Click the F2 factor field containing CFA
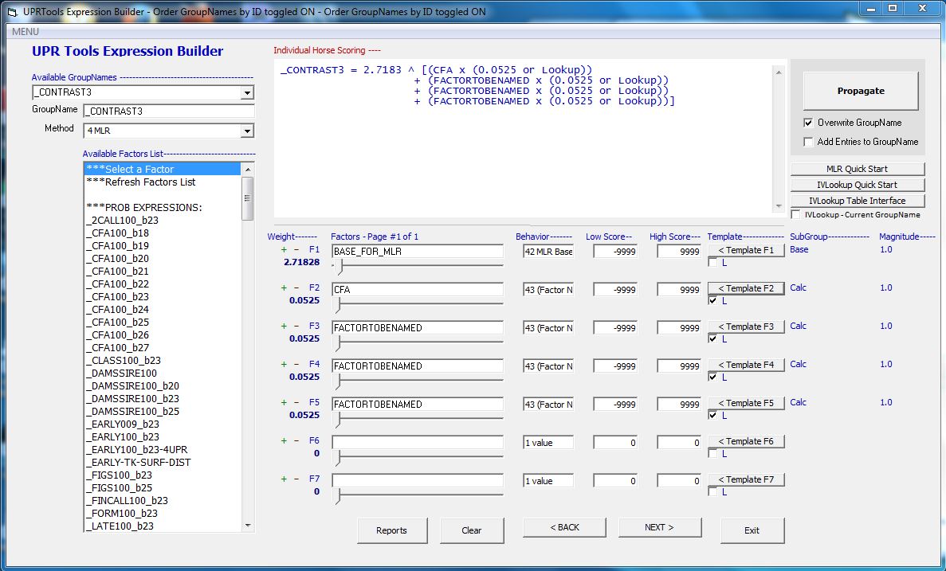946x571 pixels. [418, 289]
